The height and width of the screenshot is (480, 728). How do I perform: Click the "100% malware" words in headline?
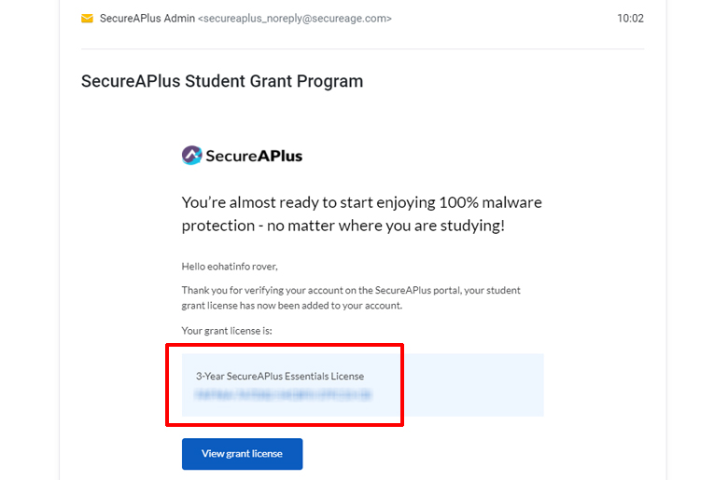(490, 202)
